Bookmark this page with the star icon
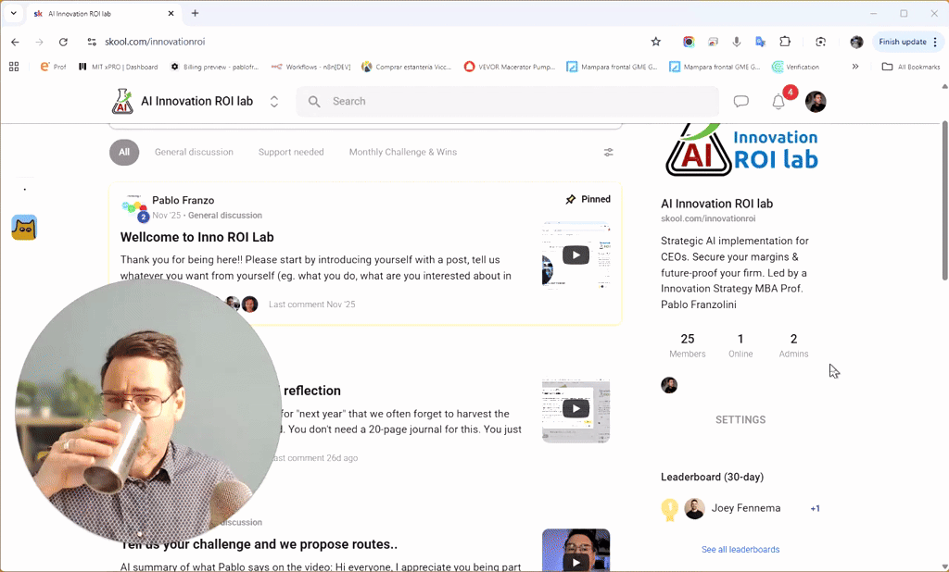The height and width of the screenshot is (572, 949). 655,42
